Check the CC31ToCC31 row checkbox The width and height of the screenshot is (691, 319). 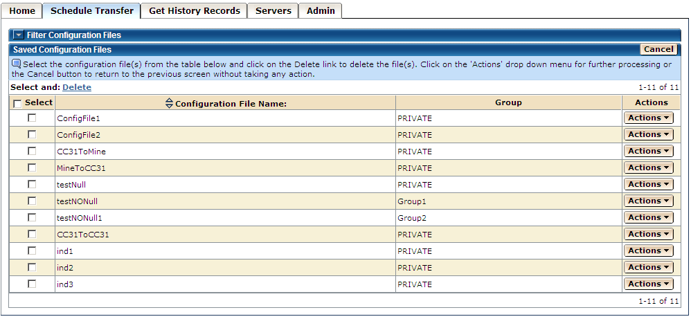point(32,234)
